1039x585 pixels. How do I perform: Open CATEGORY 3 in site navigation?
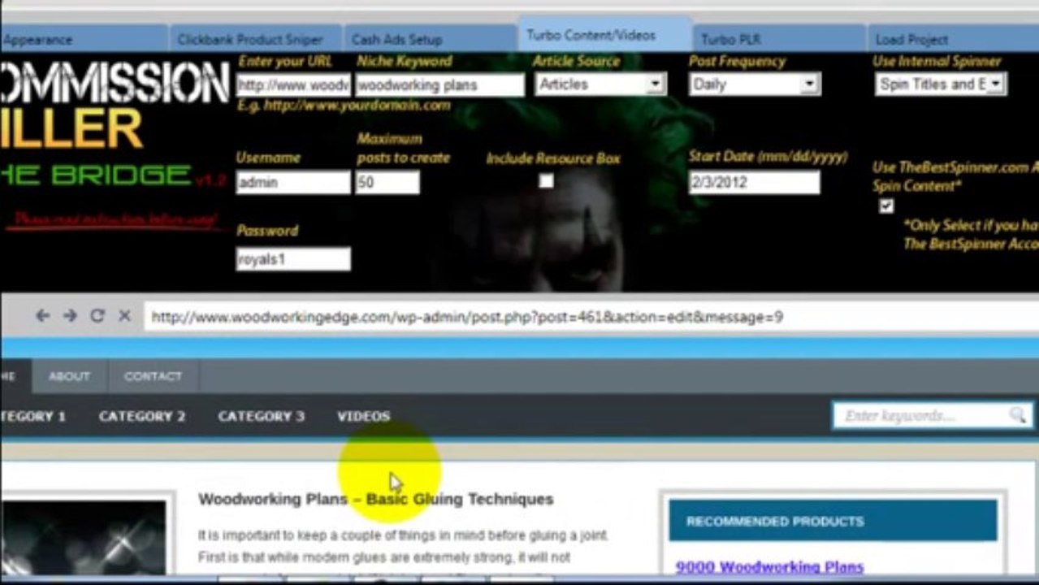point(261,416)
